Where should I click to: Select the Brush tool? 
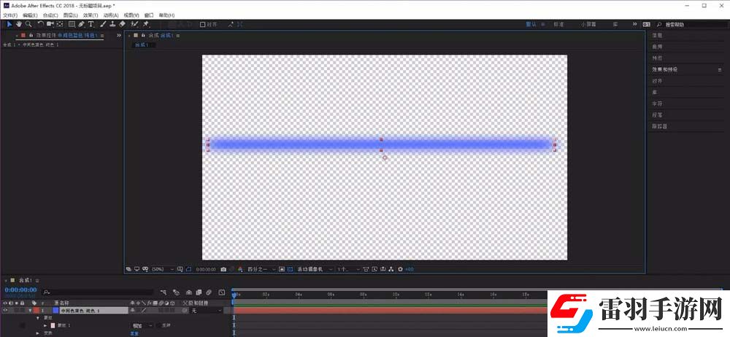click(x=101, y=24)
